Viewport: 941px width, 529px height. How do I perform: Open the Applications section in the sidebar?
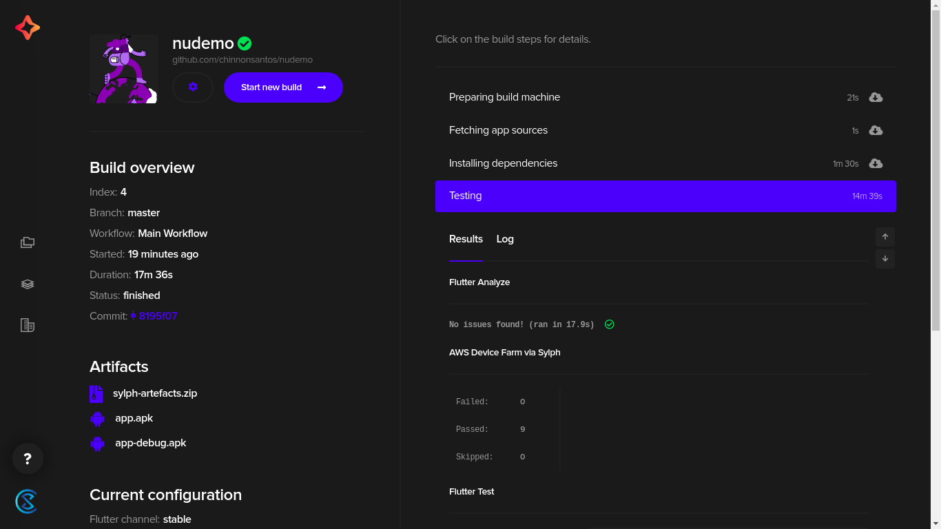pyautogui.click(x=27, y=242)
